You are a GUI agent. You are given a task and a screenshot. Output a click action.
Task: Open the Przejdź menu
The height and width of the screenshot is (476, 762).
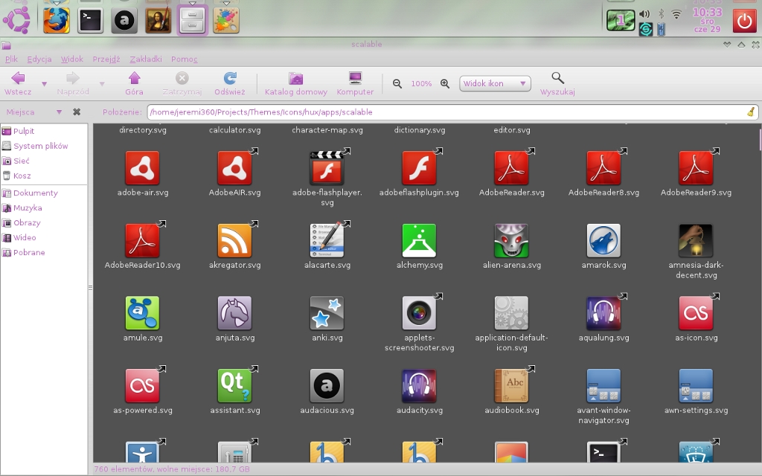(x=106, y=59)
